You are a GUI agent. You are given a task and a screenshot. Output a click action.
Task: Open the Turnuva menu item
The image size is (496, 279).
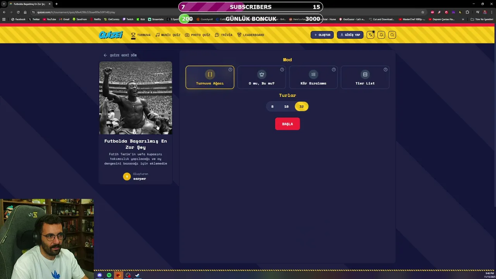[x=141, y=35]
